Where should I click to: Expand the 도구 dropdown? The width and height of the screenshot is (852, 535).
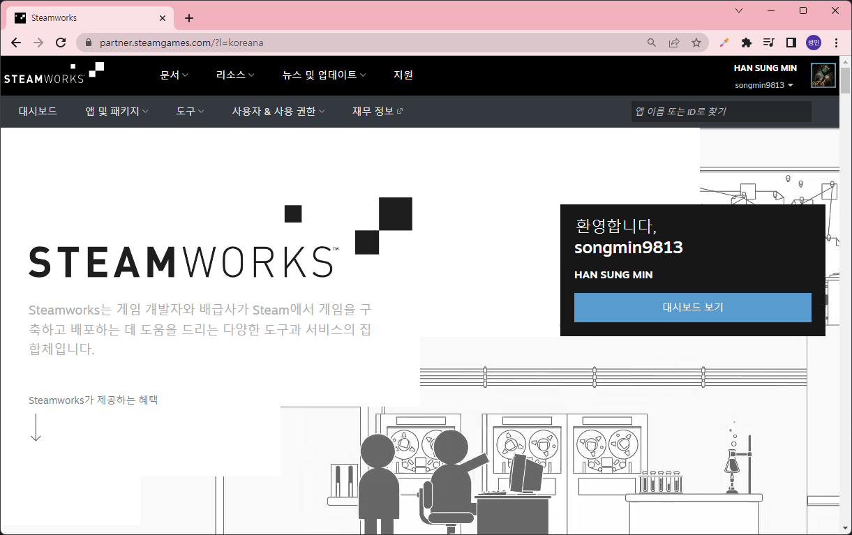point(190,111)
